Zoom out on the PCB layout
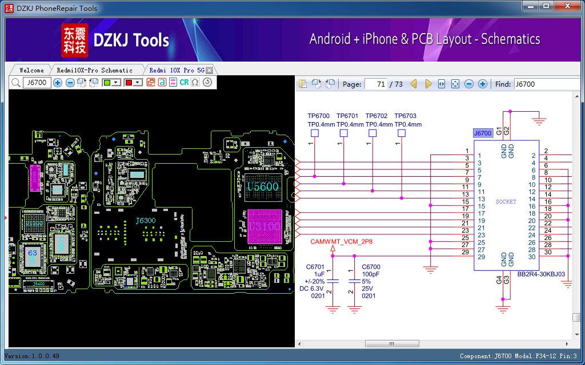The image size is (585, 365). 70,83
